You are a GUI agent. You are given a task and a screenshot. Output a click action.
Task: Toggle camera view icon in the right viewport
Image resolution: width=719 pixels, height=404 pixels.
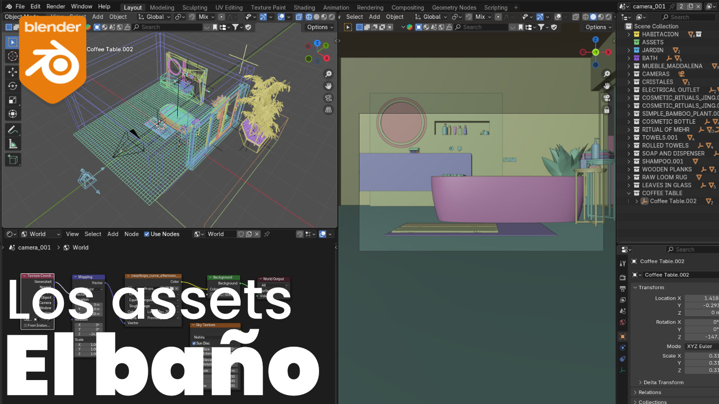tap(607, 98)
